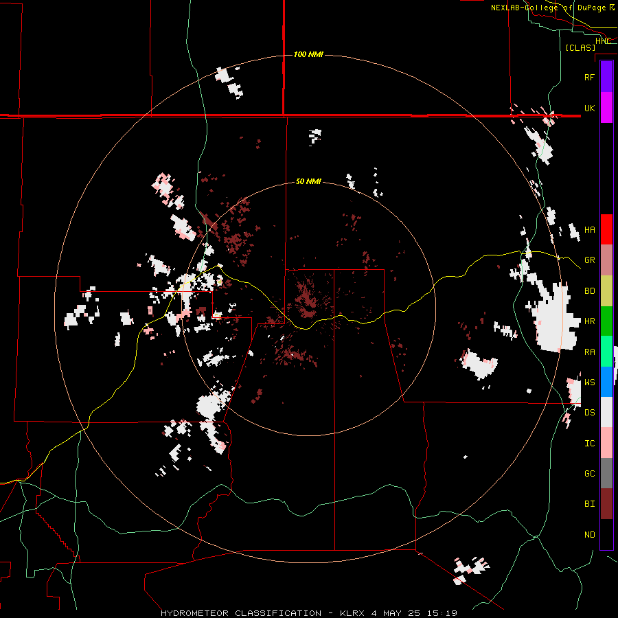The width and height of the screenshot is (618, 618).
Task: Click the RF legend label
Action: point(589,77)
